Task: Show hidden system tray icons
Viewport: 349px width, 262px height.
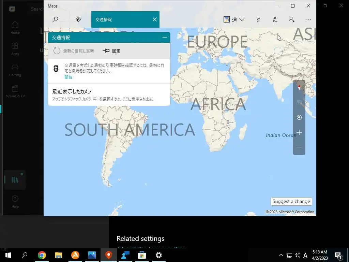Action: (281, 255)
